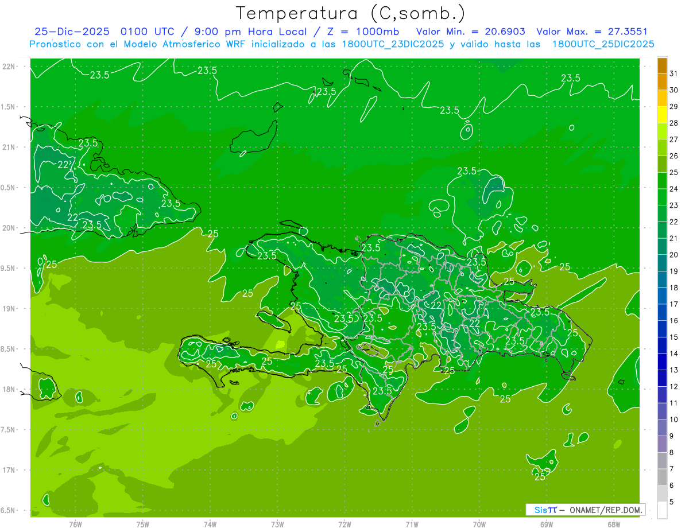The height and width of the screenshot is (532, 689).
Task: Click the '73W' longitude axis label
Action: click(277, 525)
